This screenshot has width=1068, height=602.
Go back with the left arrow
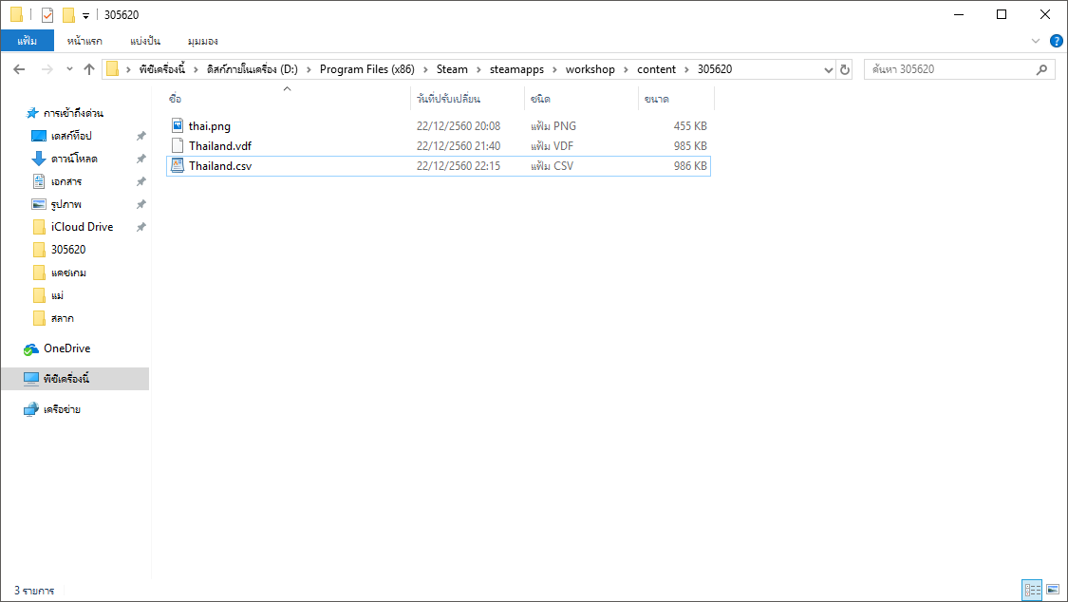tap(19, 69)
